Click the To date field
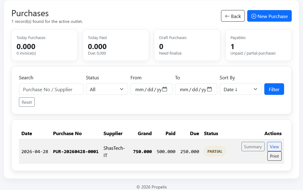The image size is (303, 190). click(196, 89)
